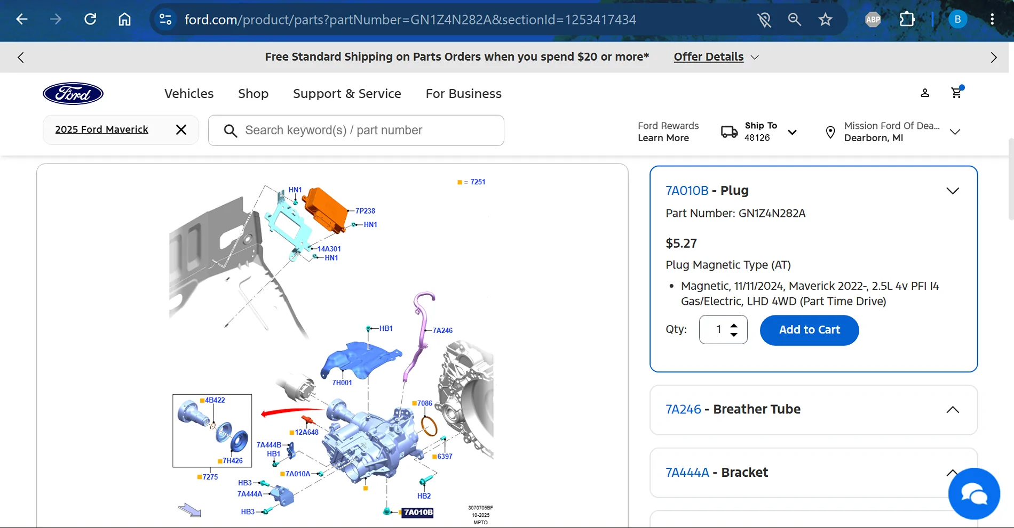Select the 12A648 callout in diagram

point(307,433)
